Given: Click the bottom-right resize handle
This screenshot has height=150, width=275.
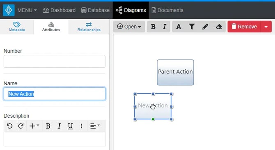Looking at the screenshot, I should pos(171,119).
